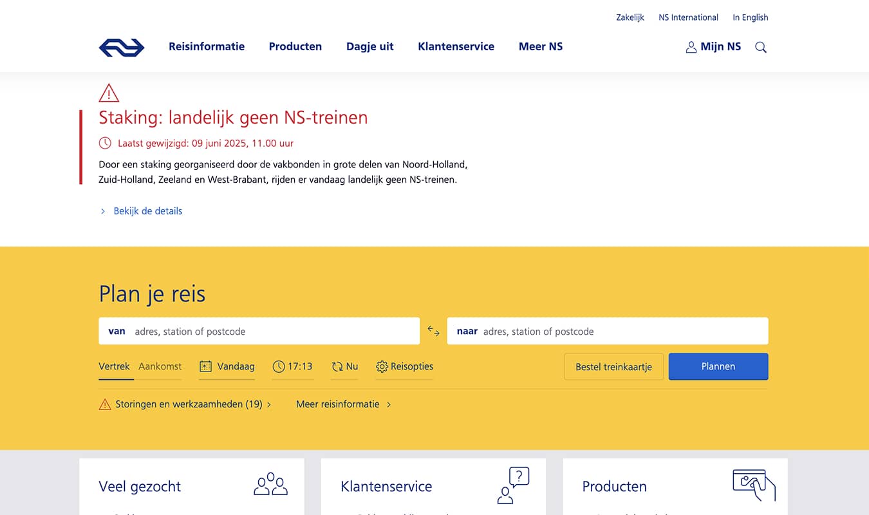
Task: Click the question bubble icon on Klantenservice card
Action: (513, 485)
